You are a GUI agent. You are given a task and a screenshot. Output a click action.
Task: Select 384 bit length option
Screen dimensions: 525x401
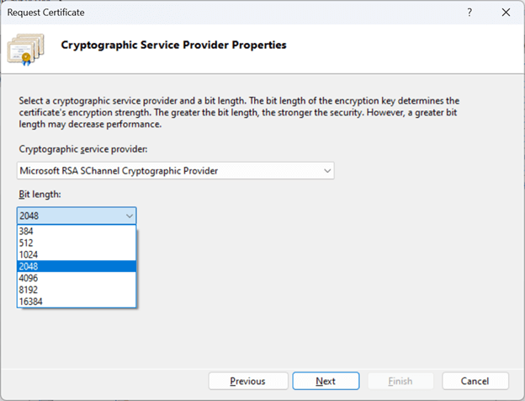click(x=77, y=231)
